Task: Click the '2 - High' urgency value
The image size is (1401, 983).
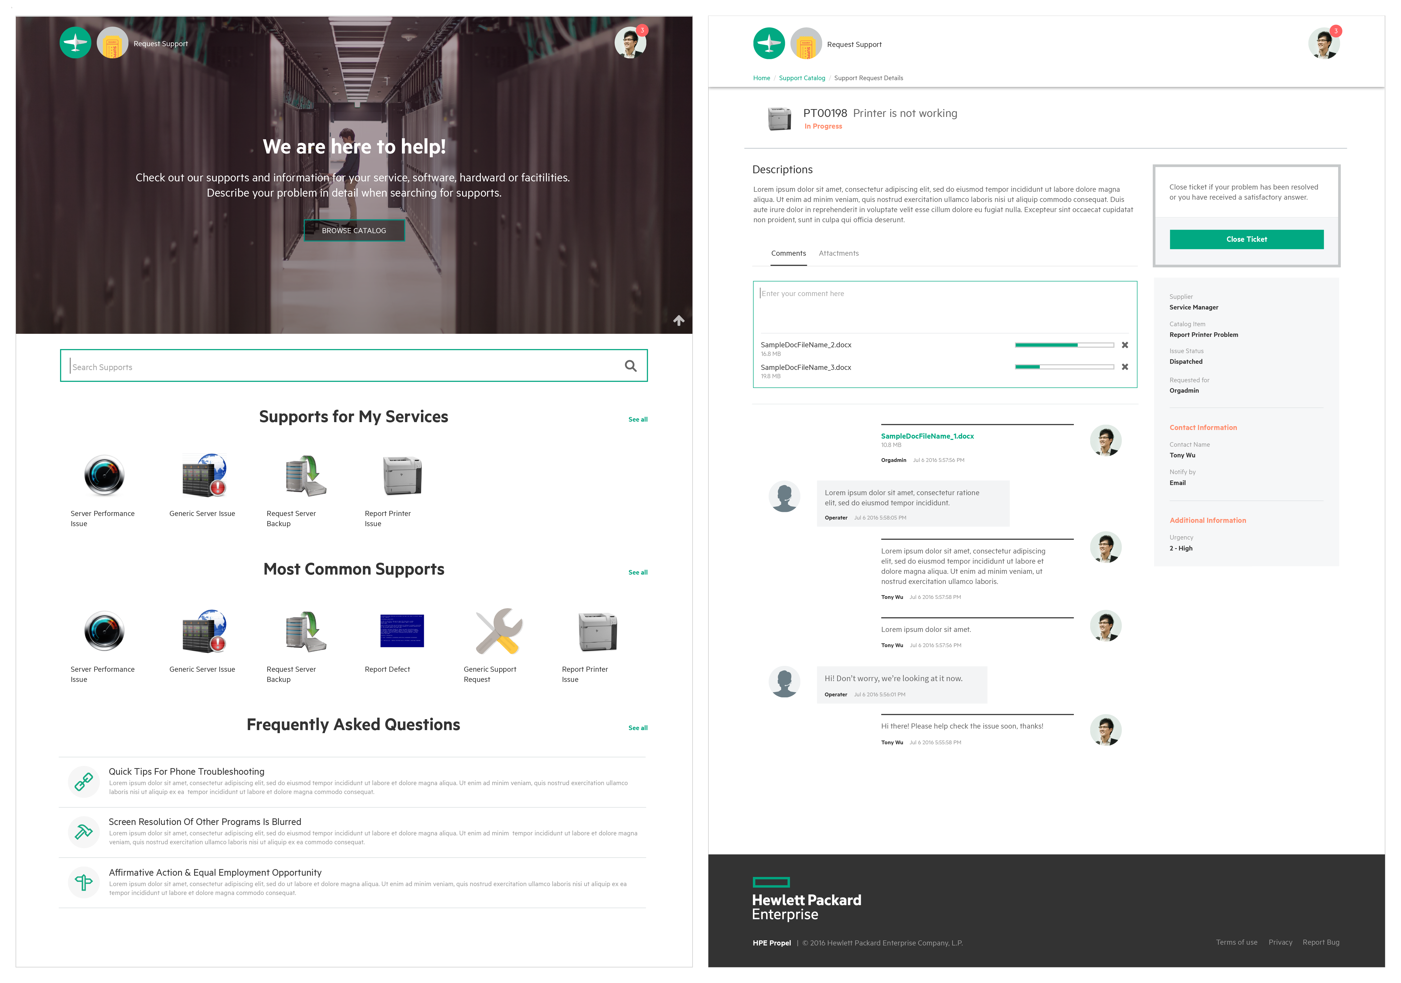Action: pos(1181,548)
